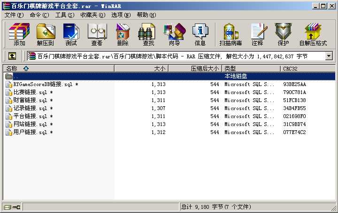This screenshot has height=213, width=338.
Task: Click the file icon of 财富链接.sql
Action: (x=9, y=100)
